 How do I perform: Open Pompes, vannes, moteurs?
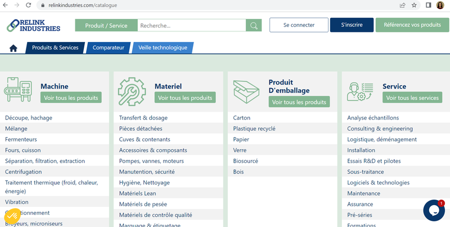(x=151, y=161)
